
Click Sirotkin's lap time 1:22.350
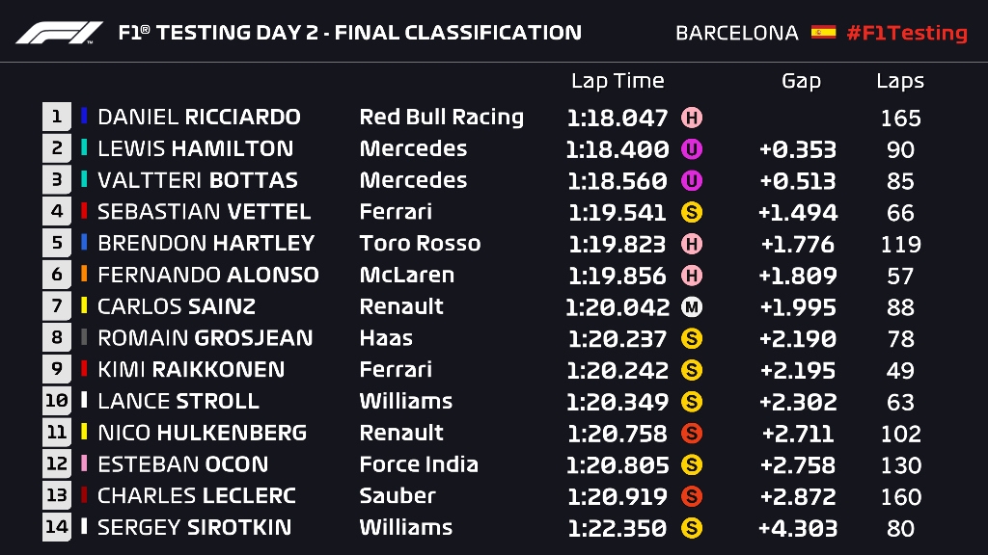[x=617, y=528]
